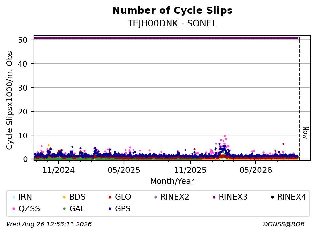The image size is (317, 234).
Task: Select the 05/2026 x-axis tick label
Action: [256, 170]
